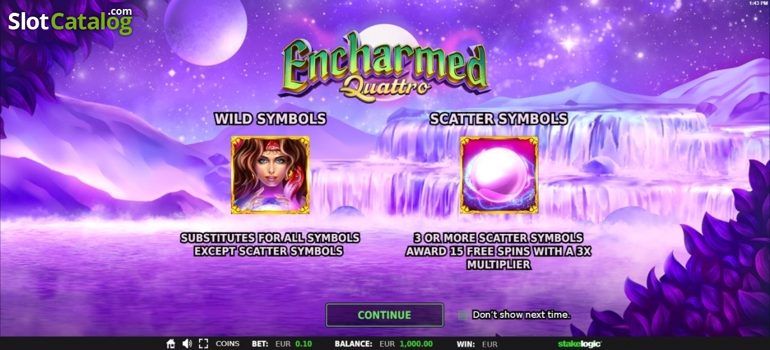The width and height of the screenshot is (770, 350).
Task: Click the clock showing 1:43 PM
Action: pos(758,3)
